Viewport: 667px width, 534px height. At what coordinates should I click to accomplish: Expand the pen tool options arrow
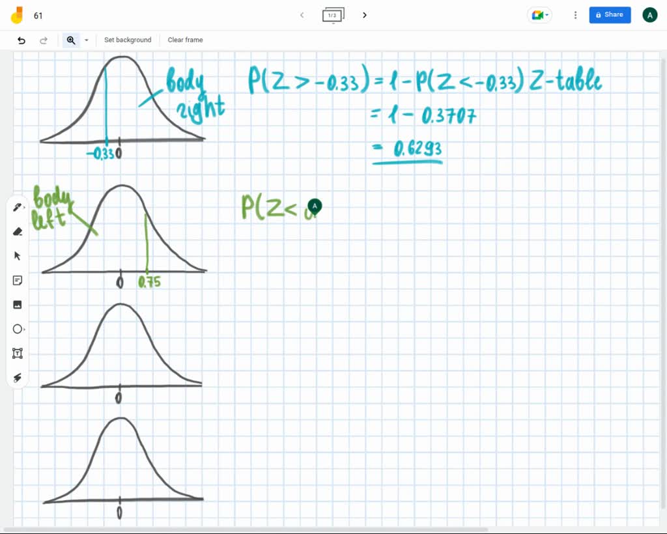click(24, 206)
